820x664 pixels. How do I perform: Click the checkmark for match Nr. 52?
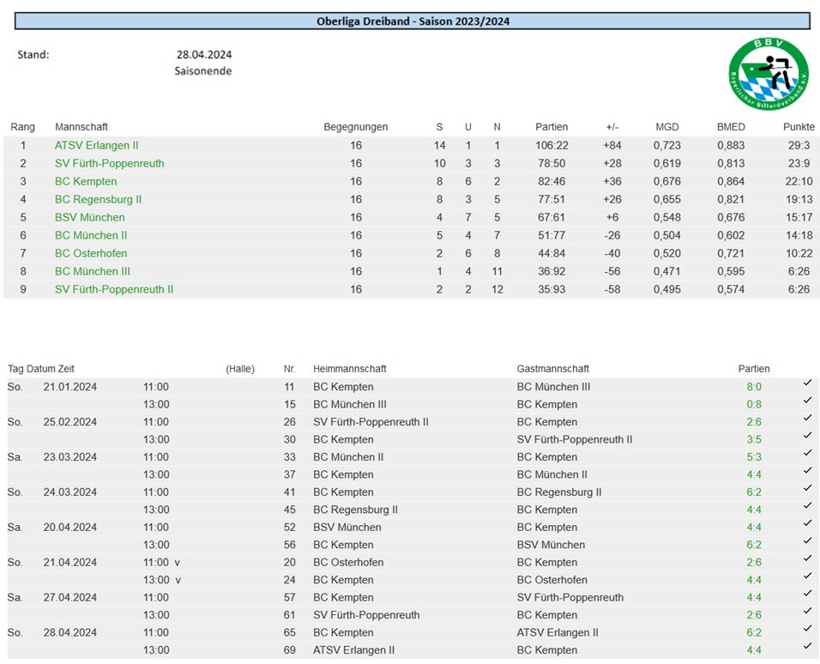point(807,523)
